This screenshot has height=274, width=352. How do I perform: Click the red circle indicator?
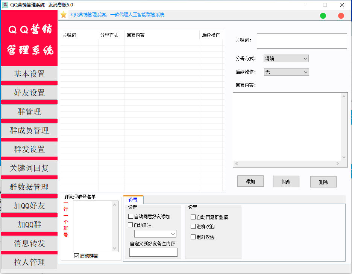(341, 16)
